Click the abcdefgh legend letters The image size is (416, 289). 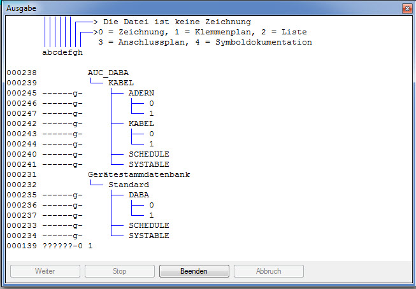tap(62, 52)
